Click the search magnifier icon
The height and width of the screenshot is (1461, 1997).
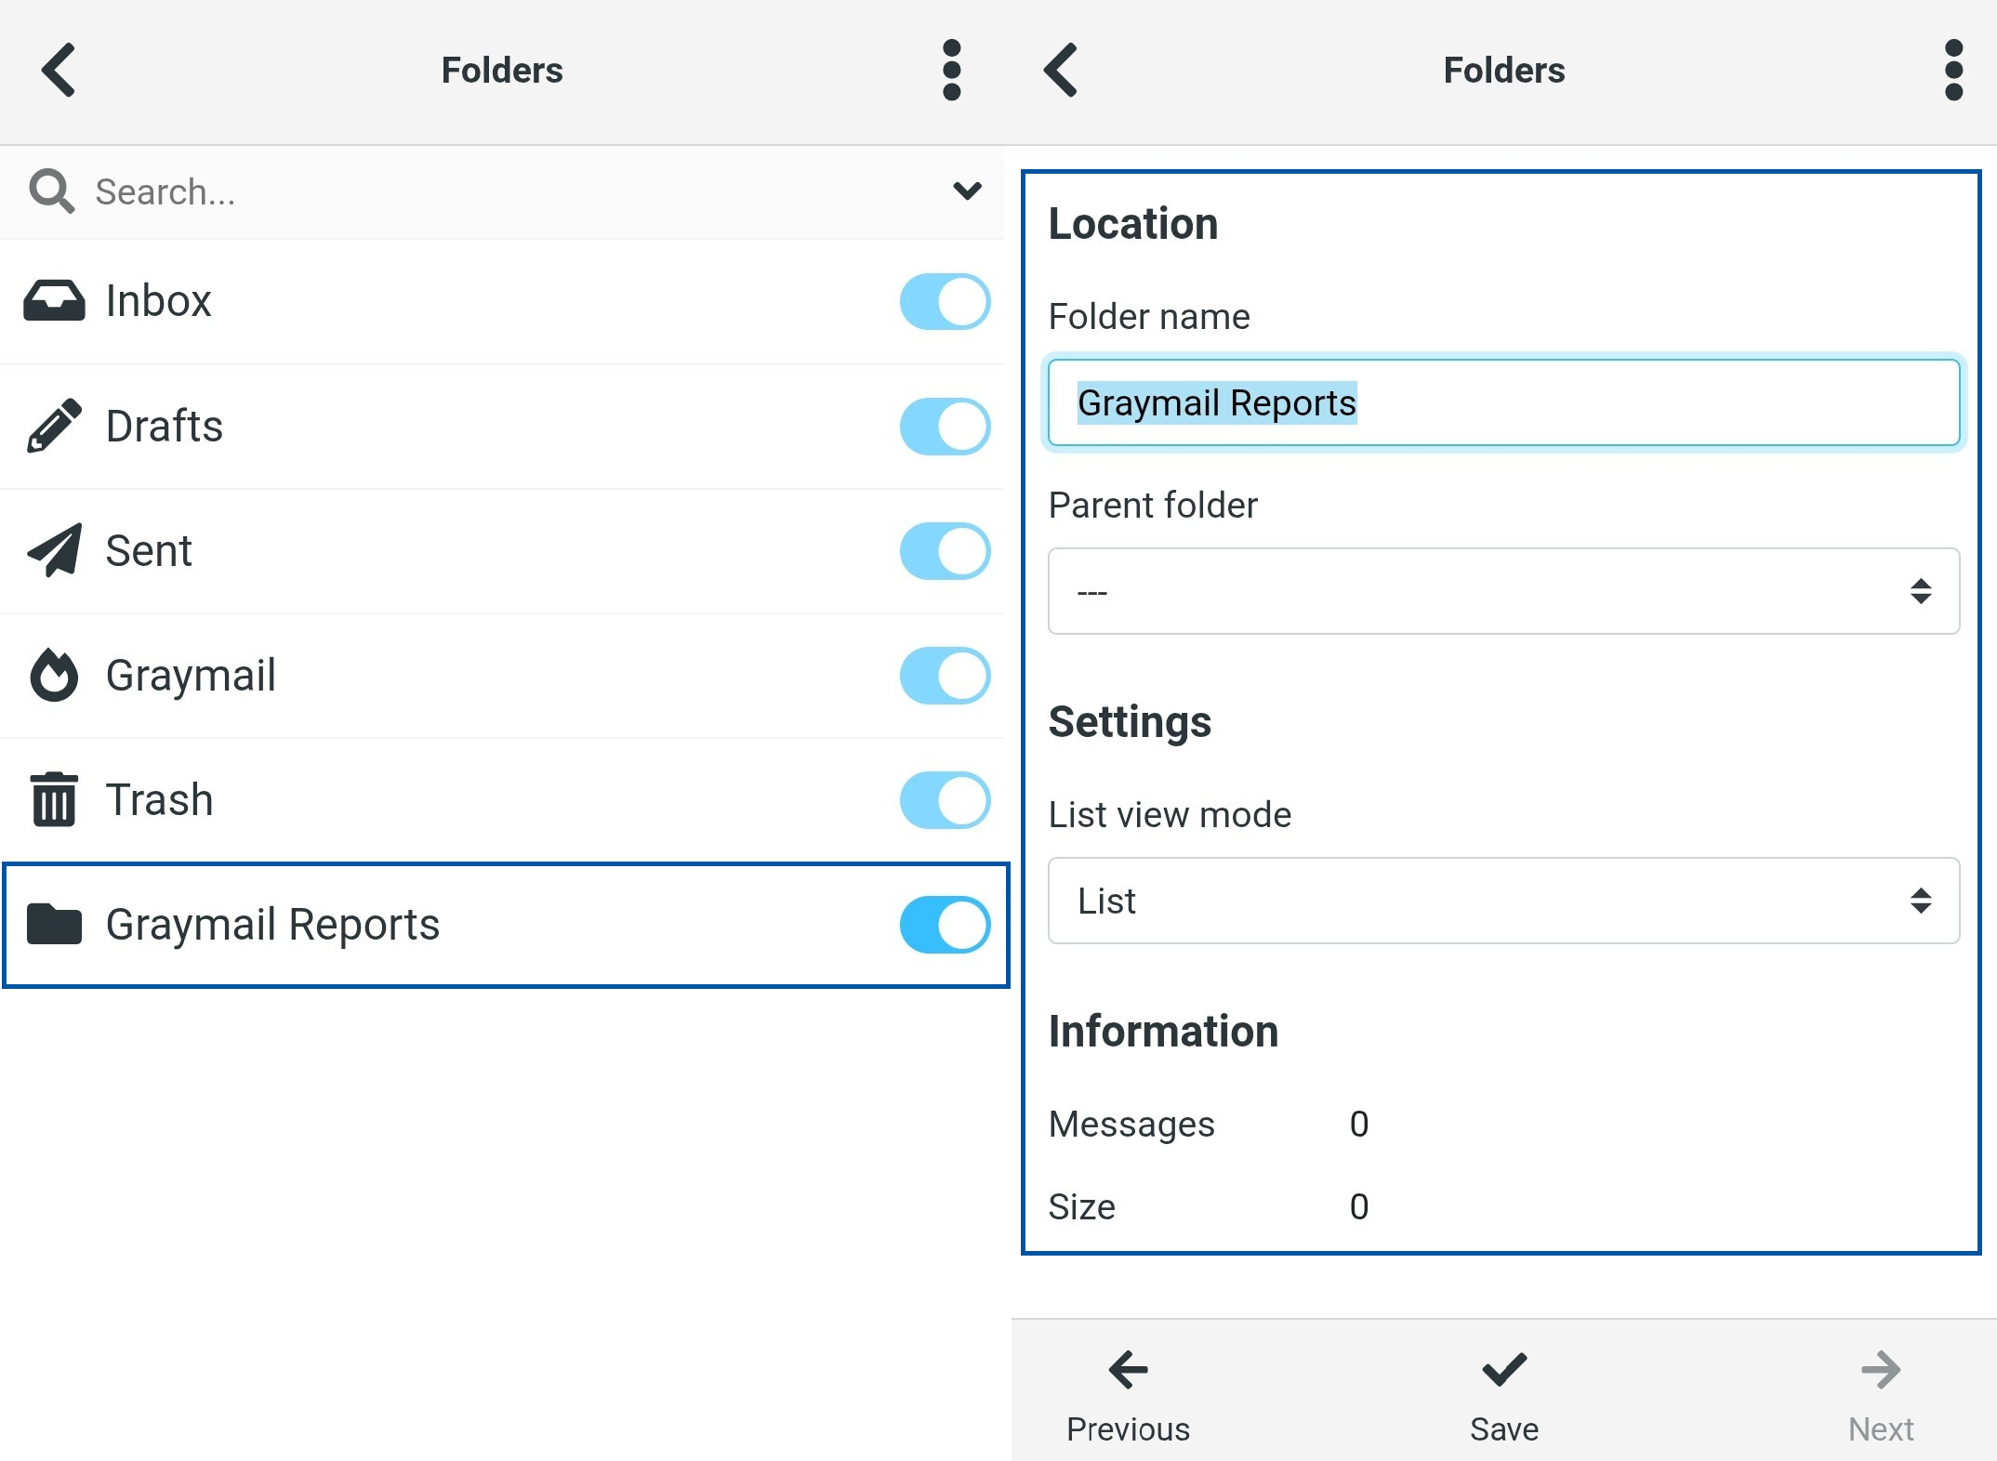click(x=51, y=191)
